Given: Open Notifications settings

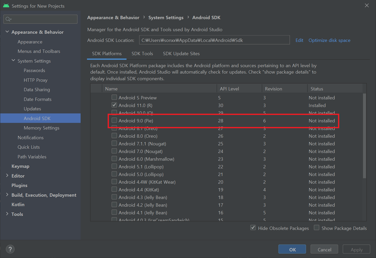Looking at the screenshot, I should click(31, 138).
